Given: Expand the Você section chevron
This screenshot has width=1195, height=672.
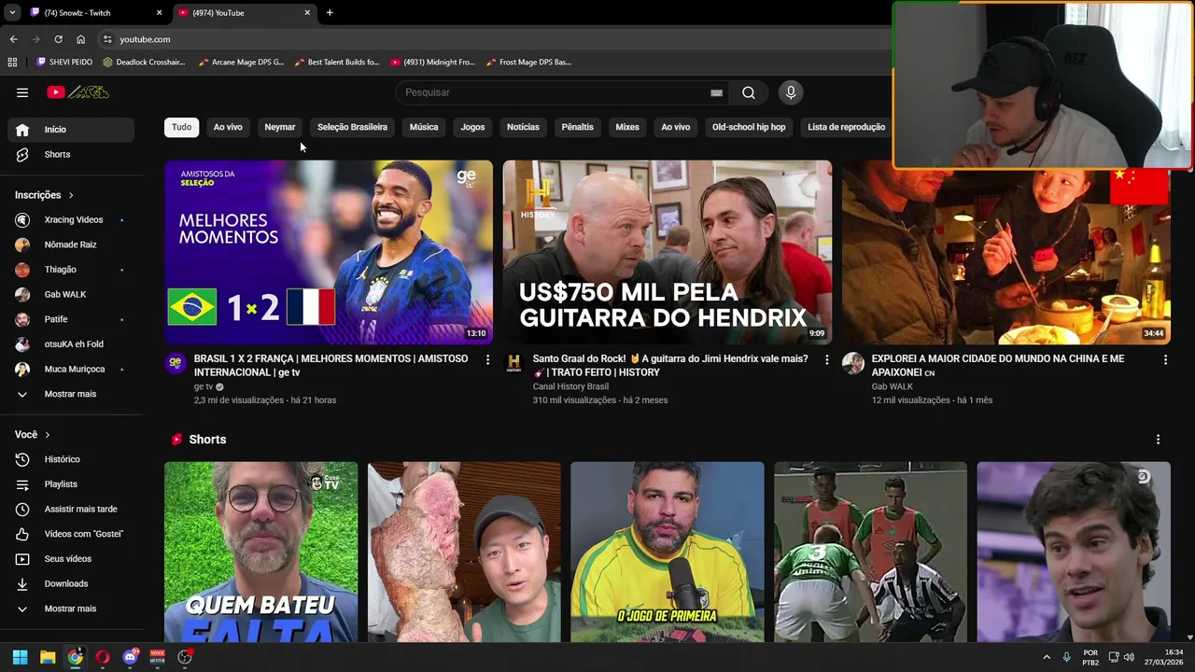Looking at the screenshot, I should click(48, 435).
